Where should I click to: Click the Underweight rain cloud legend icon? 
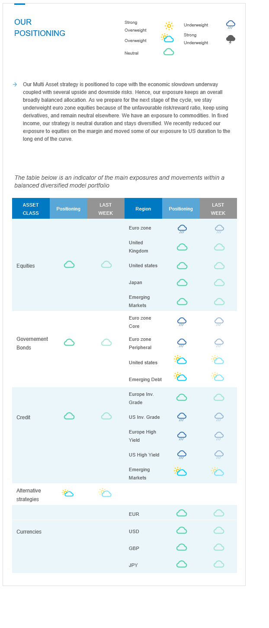click(231, 25)
